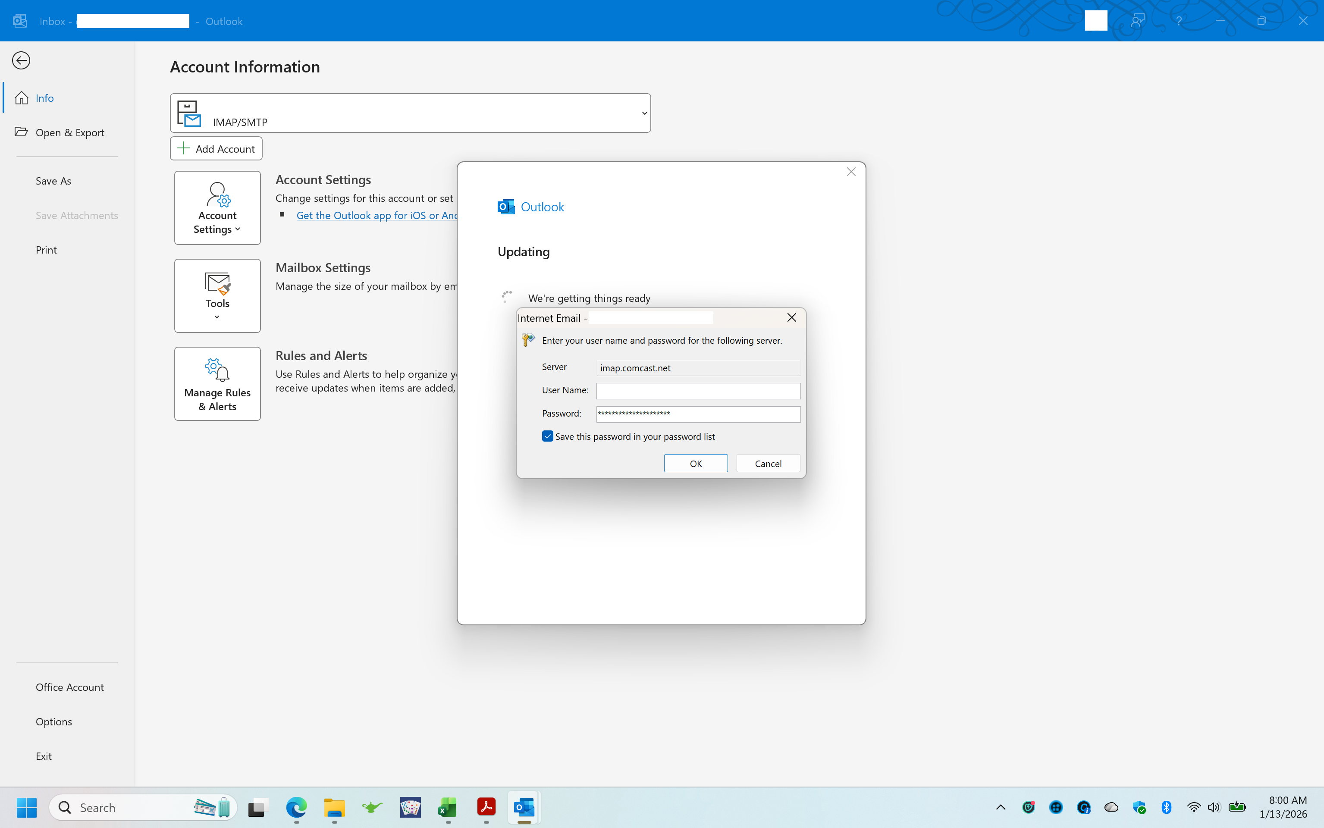Click the Server field showing imap.comcast.net

coord(698,367)
